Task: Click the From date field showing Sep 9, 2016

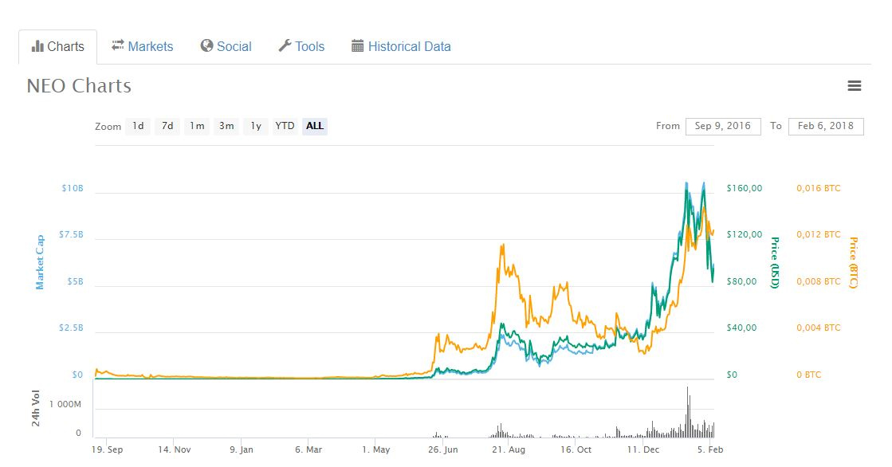Action: [x=722, y=126]
